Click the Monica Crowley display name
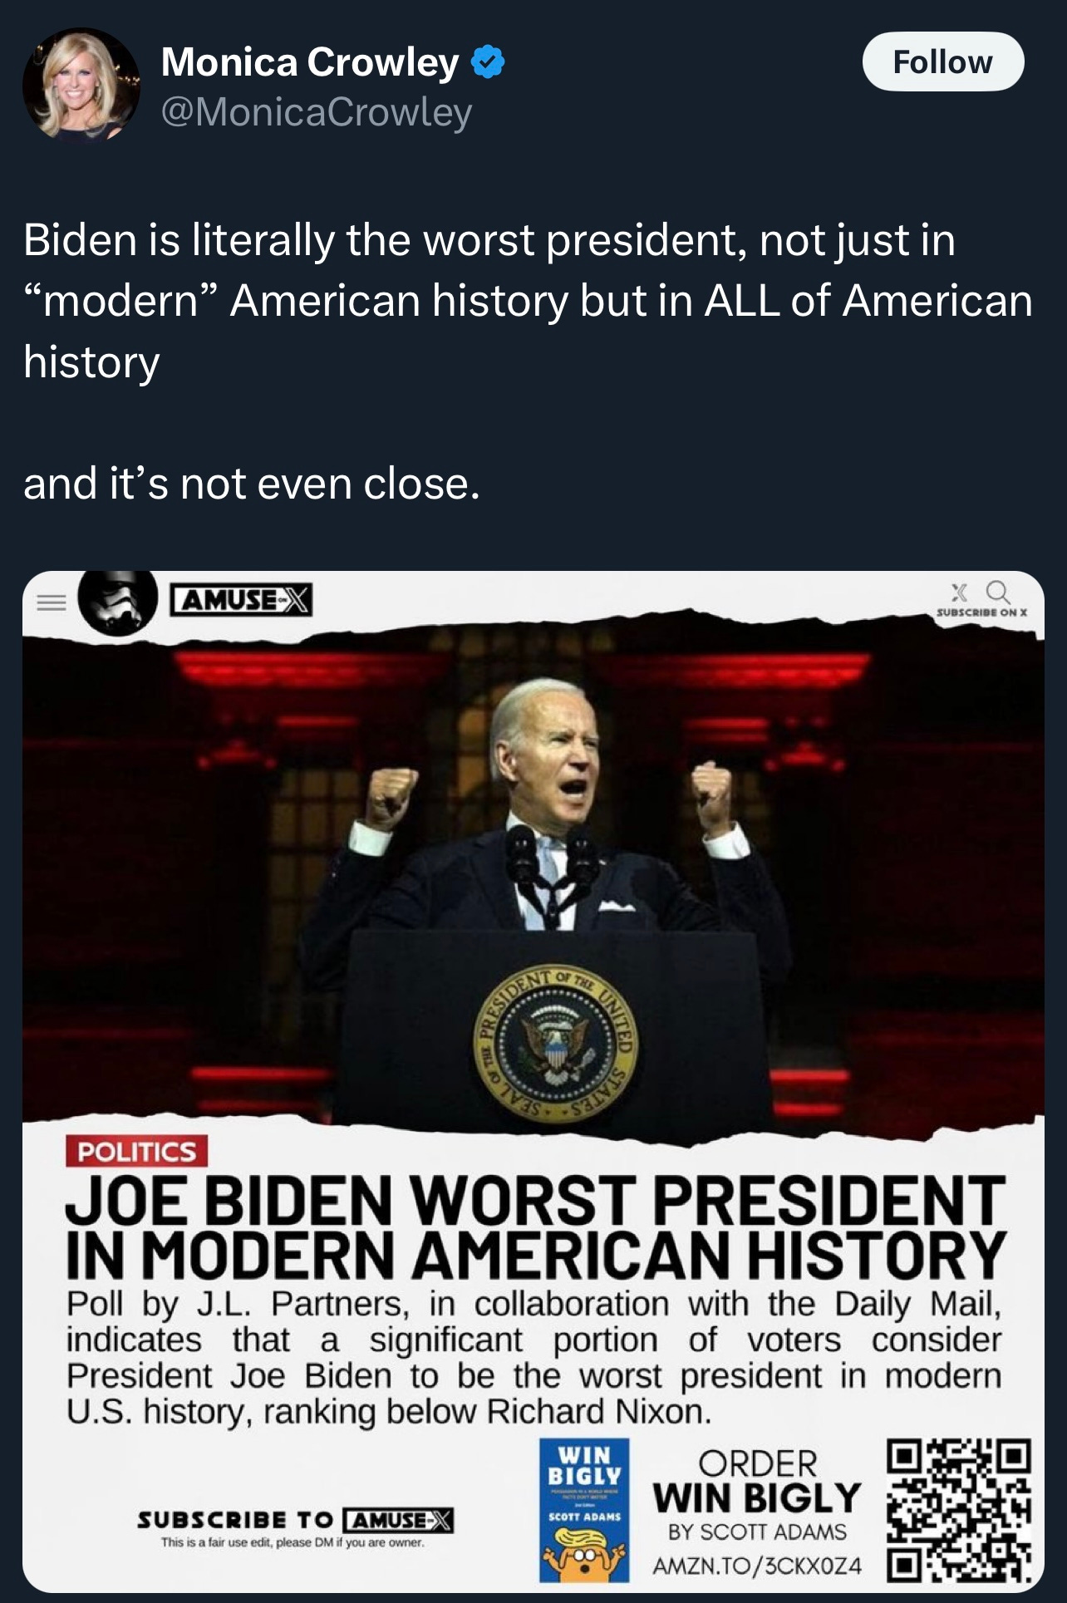This screenshot has height=1603, width=1067. coord(309,62)
